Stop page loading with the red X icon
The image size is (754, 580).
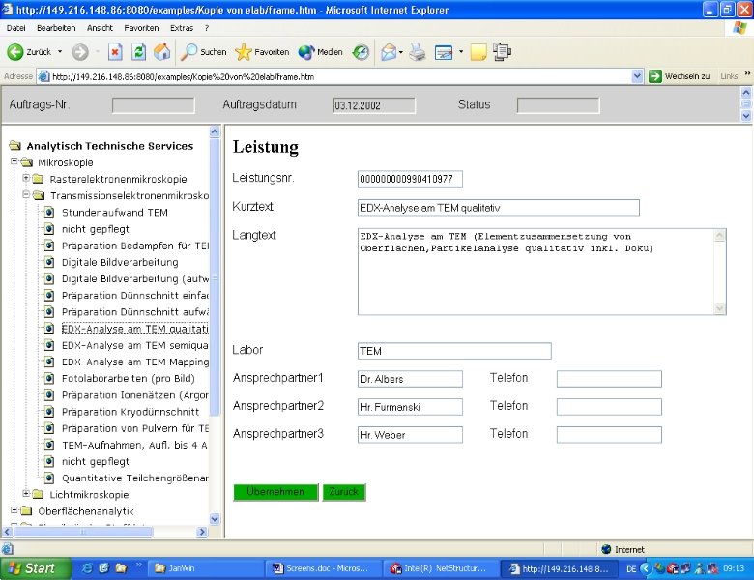[115, 52]
